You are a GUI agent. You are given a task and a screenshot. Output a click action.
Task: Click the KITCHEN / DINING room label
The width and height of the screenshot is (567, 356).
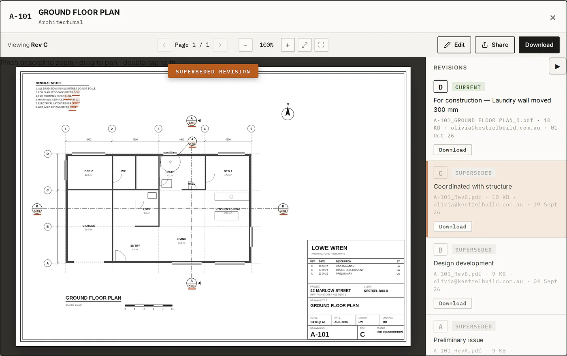(x=228, y=209)
